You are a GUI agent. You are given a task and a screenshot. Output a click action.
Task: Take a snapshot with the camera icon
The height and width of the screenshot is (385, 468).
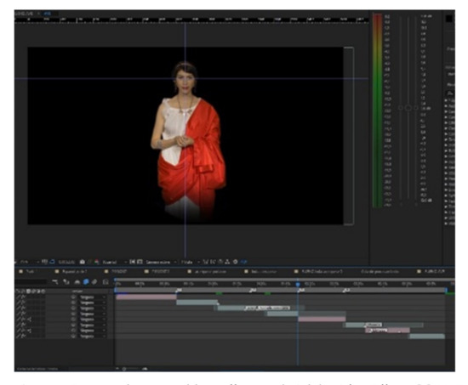(82, 262)
